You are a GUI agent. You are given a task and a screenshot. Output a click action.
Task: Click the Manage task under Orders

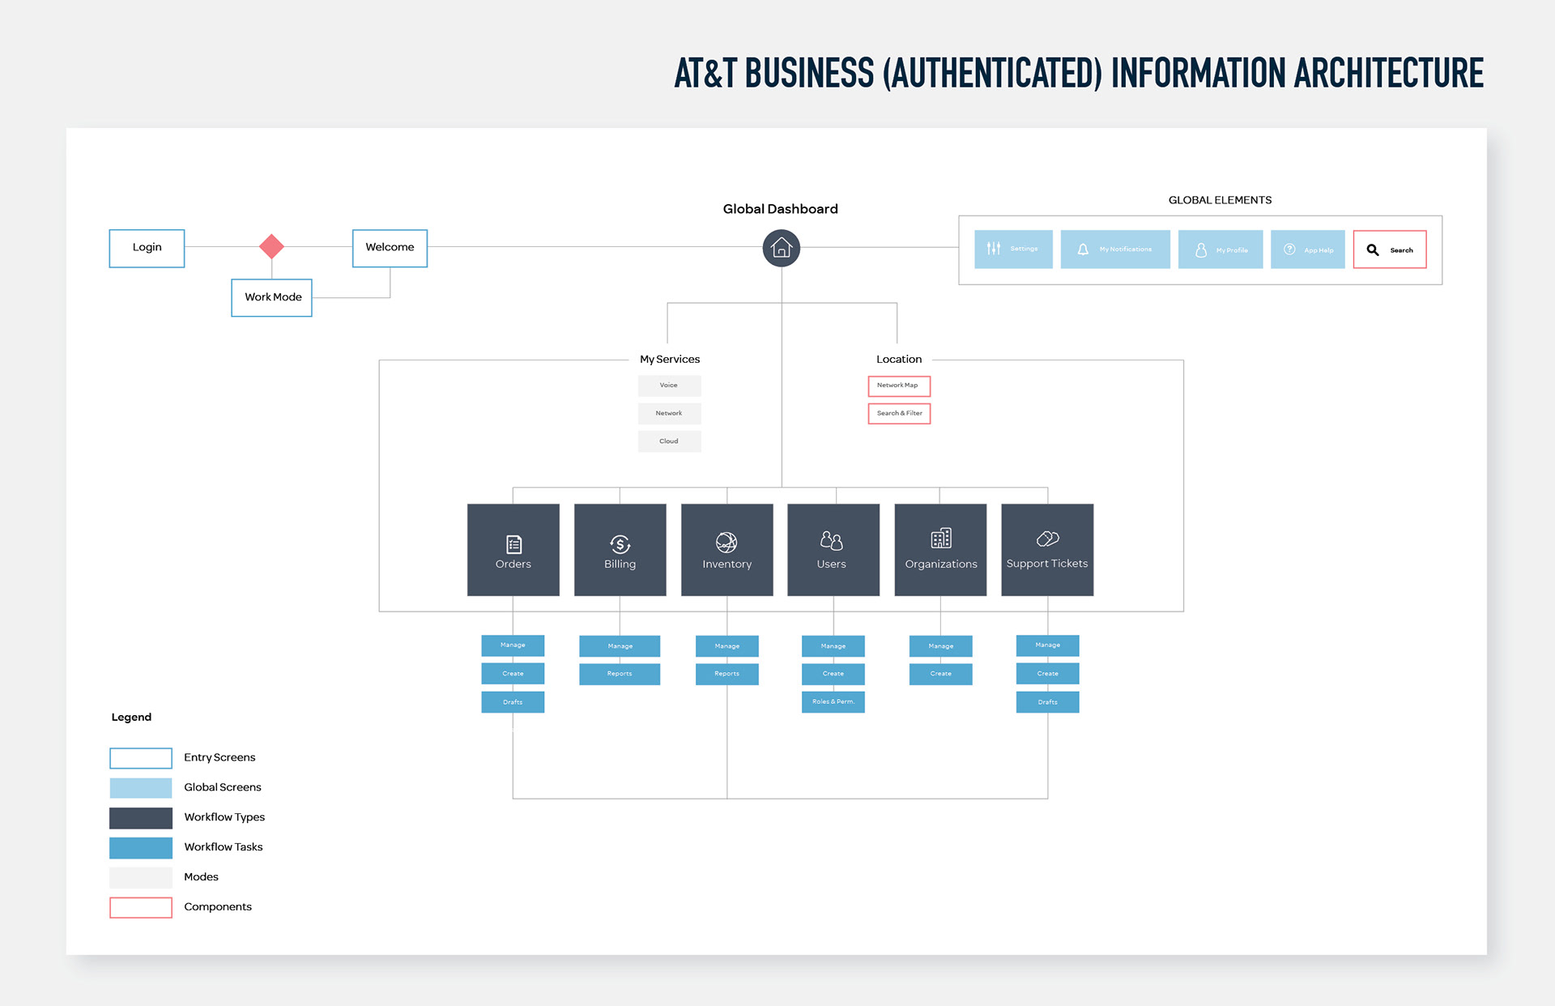[x=513, y=646]
